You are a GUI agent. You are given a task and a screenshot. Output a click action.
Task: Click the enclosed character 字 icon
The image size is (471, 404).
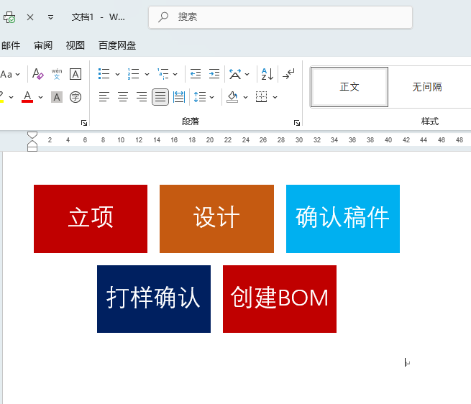point(76,97)
